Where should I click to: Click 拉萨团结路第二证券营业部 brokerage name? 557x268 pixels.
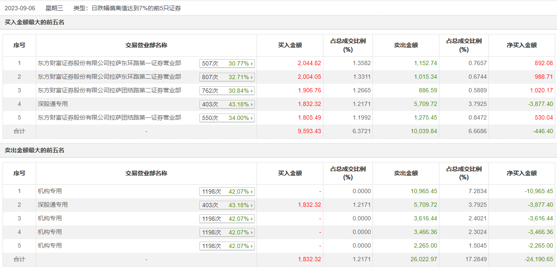tap(109, 91)
